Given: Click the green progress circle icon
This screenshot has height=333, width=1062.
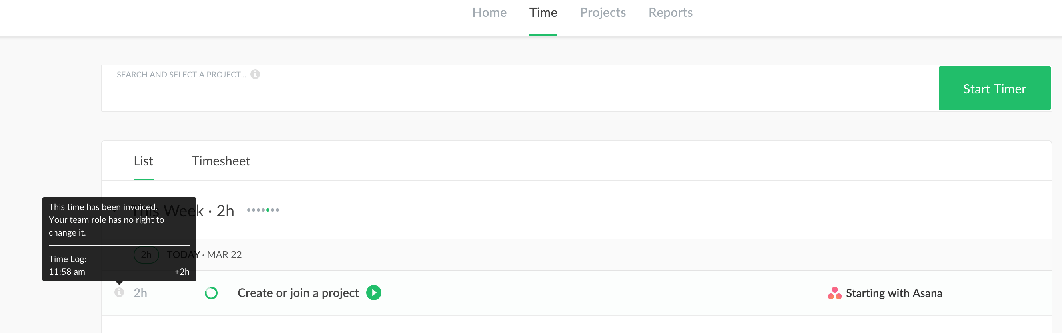Looking at the screenshot, I should click(x=211, y=293).
